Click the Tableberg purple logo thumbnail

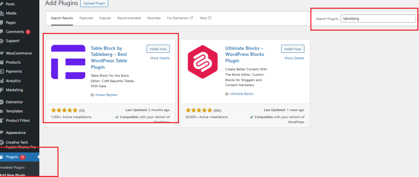[68, 62]
